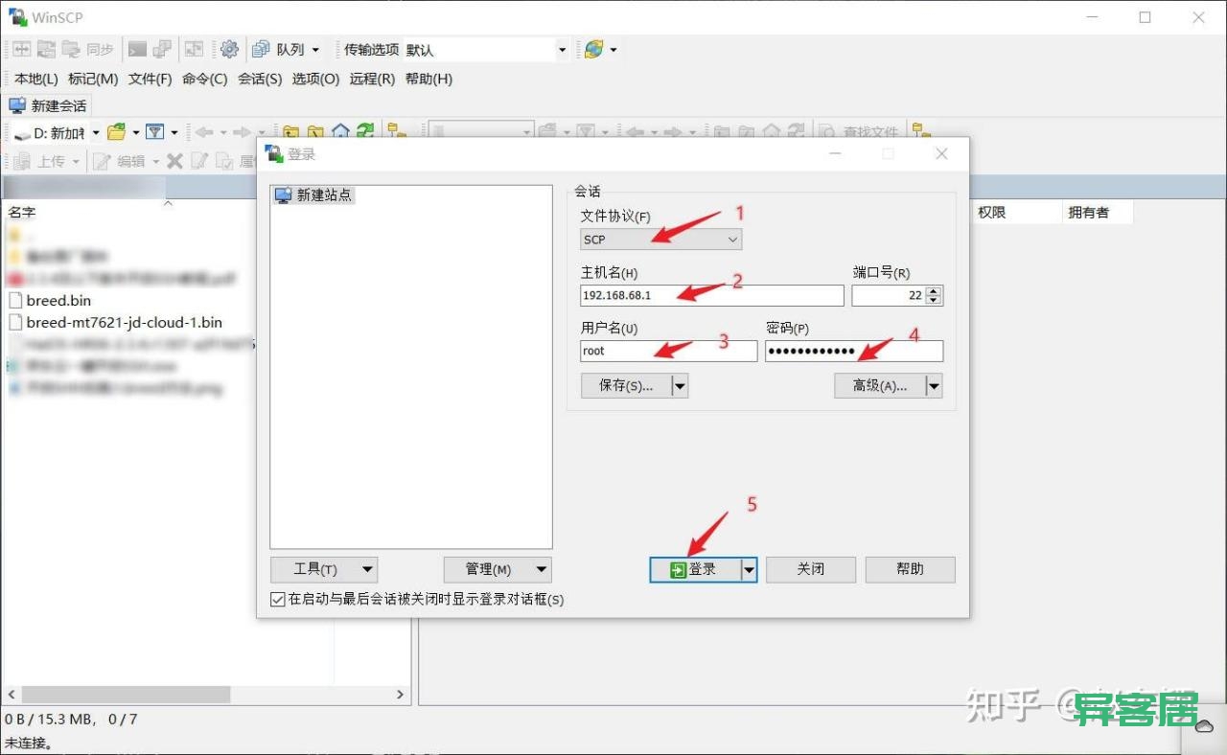Expand the 高级 button dropdown arrow

coord(934,385)
